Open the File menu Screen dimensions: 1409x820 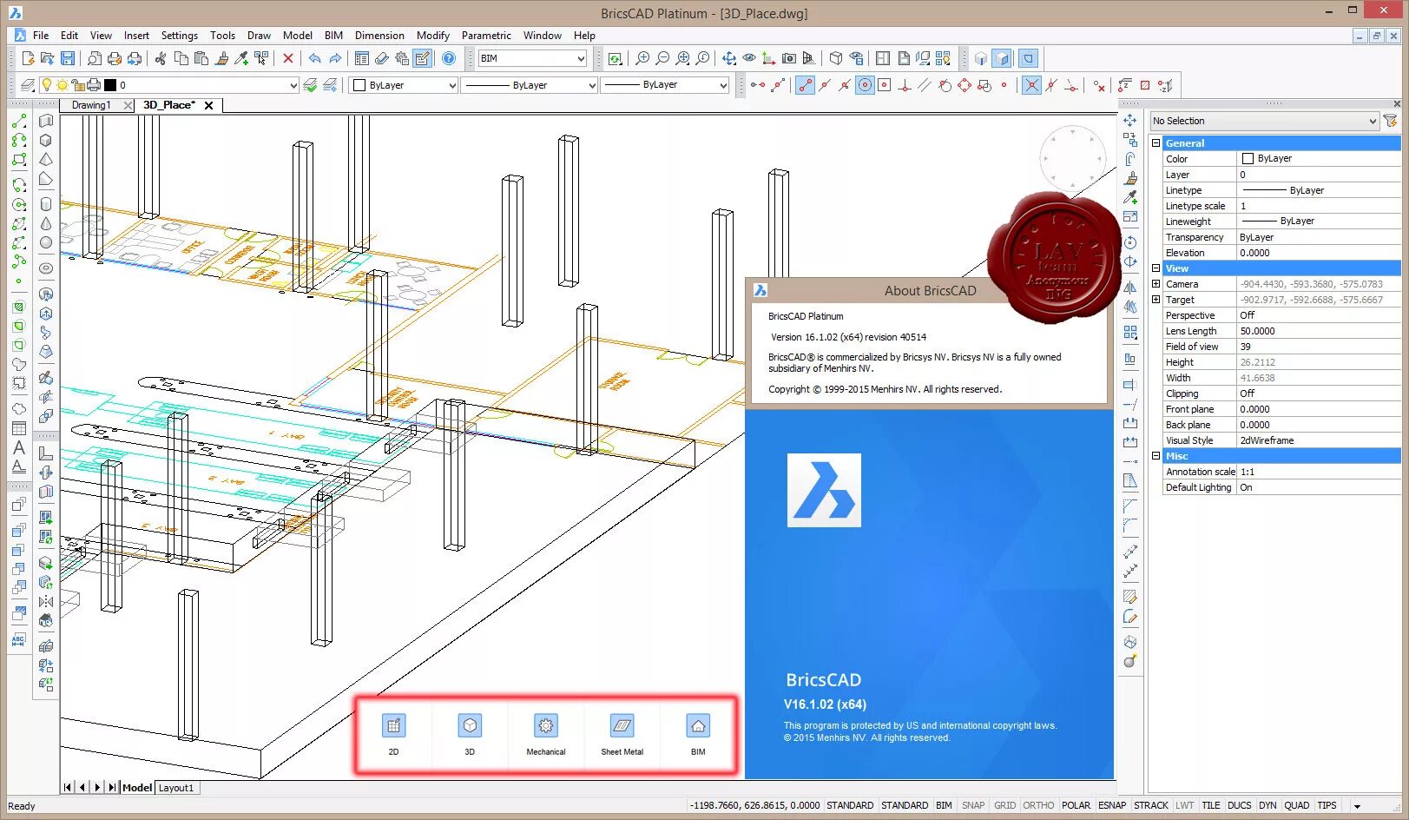tap(41, 36)
